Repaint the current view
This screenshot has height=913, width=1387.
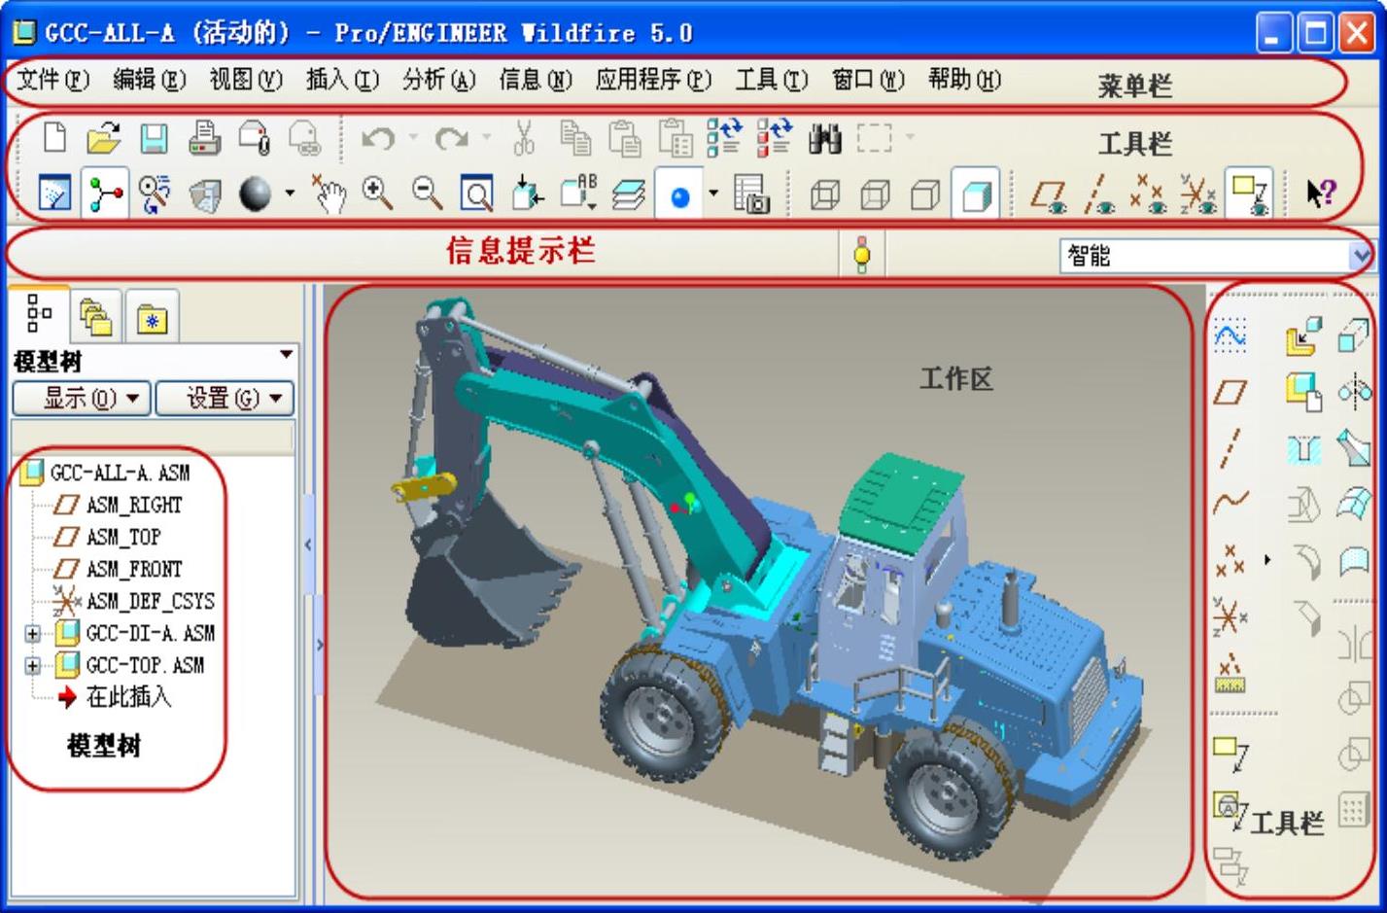[54, 194]
